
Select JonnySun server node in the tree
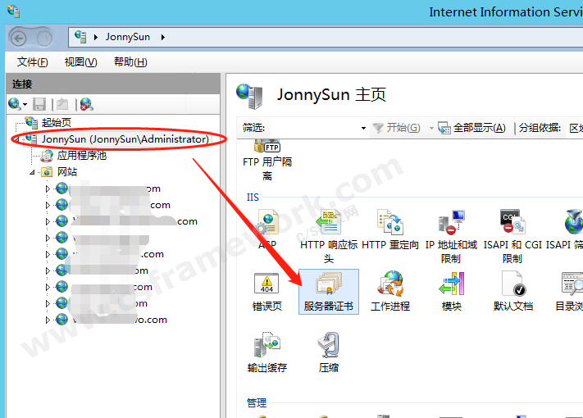(x=125, y=139)
